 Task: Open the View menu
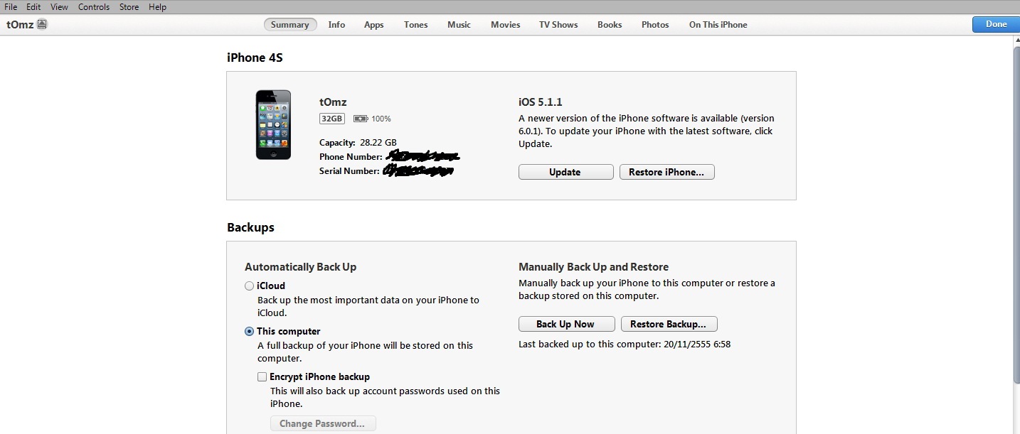coord(60,7)
